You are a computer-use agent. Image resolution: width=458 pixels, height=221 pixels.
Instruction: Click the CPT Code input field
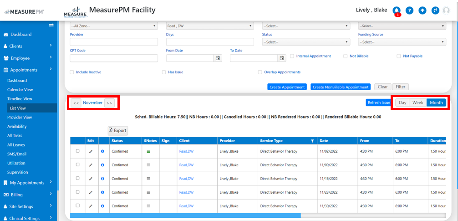coord(114,58)
